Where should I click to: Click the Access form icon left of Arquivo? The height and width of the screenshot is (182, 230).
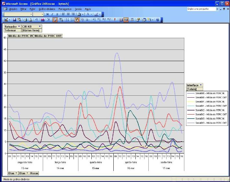(6, 9)
